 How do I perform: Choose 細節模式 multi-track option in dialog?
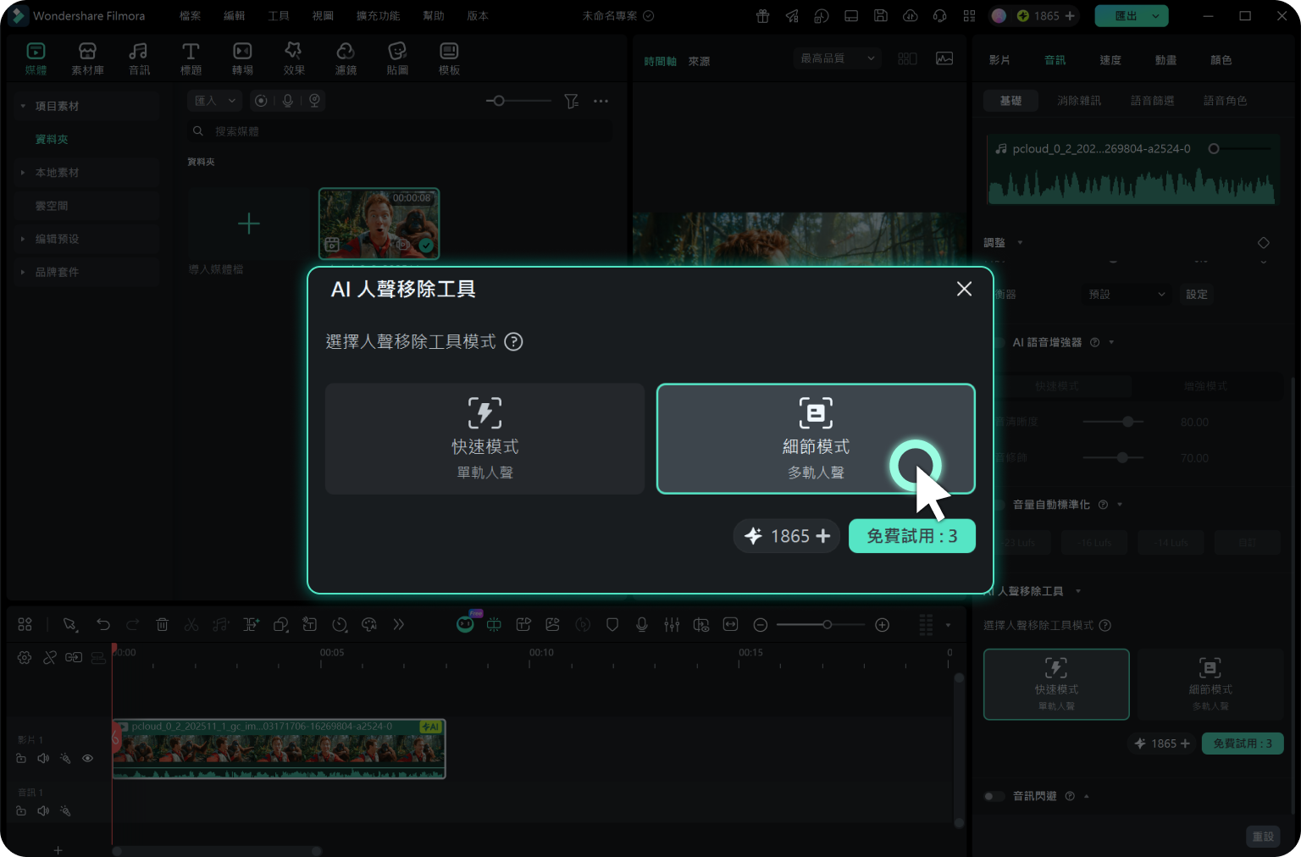coord(816,439)
